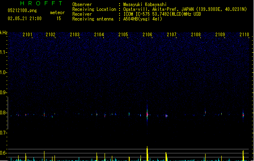Image resolution: width=254 pixels, height=161 pixels.
Task: Click the meteor count 15
Action: (59, 19)
